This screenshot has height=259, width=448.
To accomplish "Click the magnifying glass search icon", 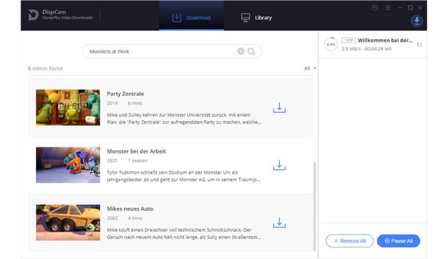I will tap(251, 51).
